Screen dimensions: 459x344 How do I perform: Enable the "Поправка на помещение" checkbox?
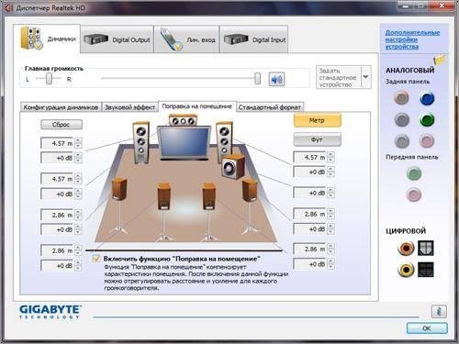tap(96, 259)
